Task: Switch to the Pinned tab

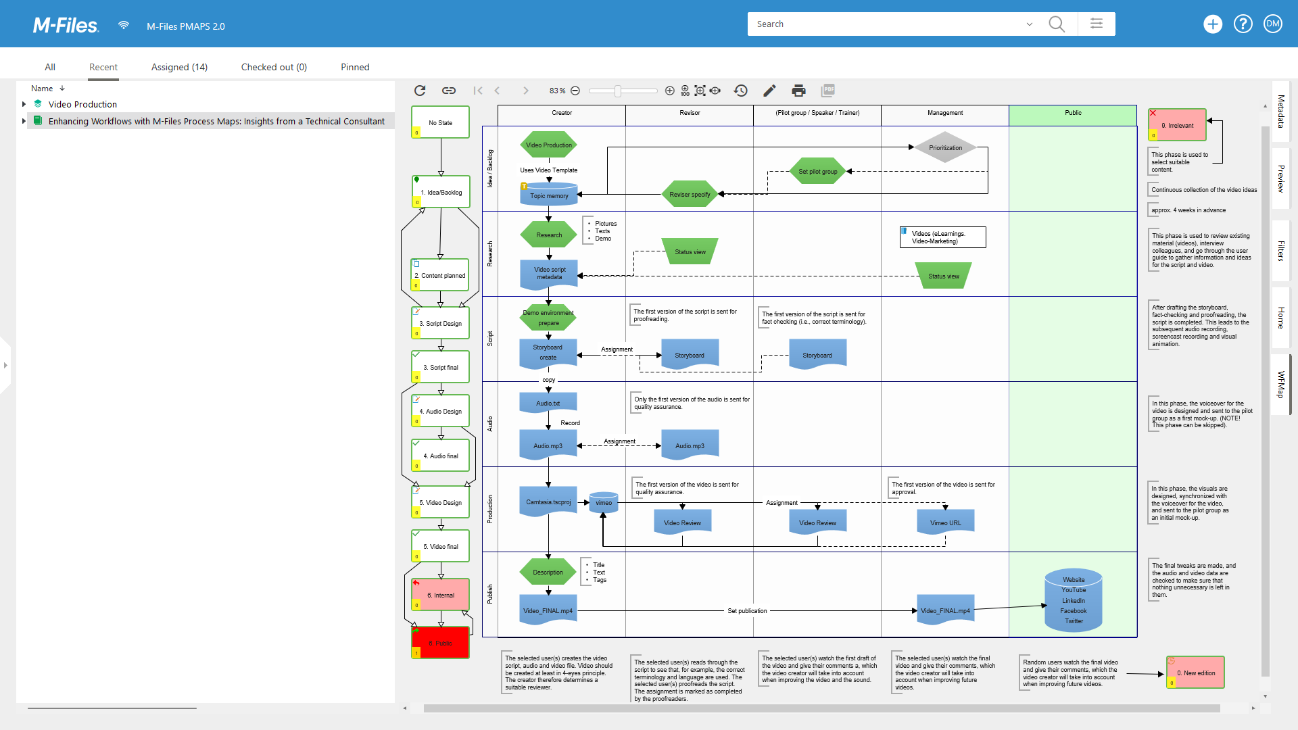Action: [355, 67]
